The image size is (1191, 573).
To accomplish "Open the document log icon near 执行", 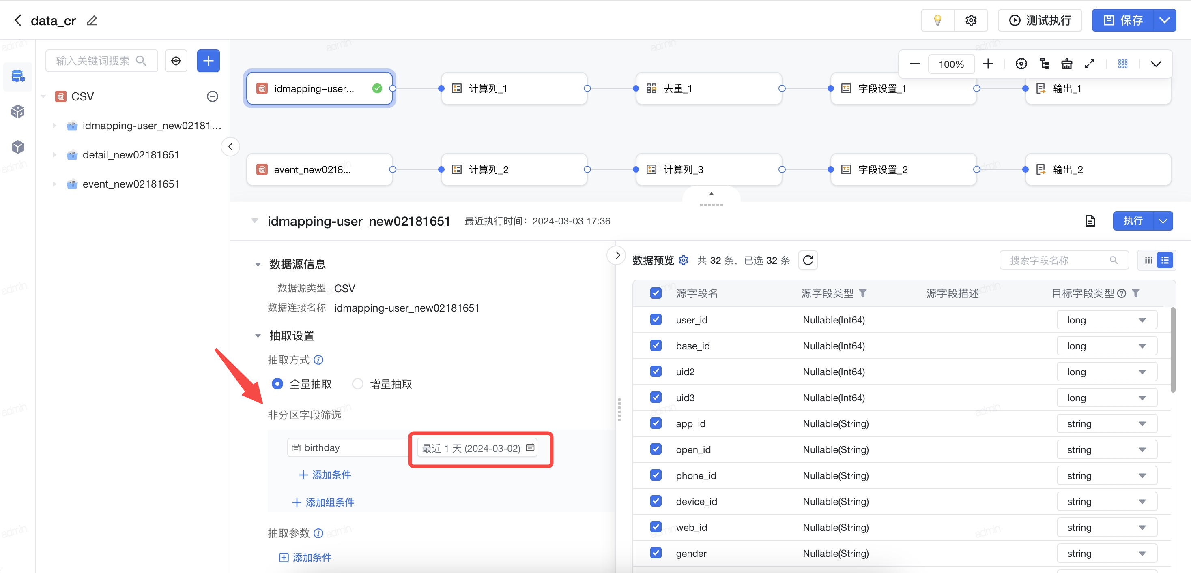I will tap(1090, 221).
